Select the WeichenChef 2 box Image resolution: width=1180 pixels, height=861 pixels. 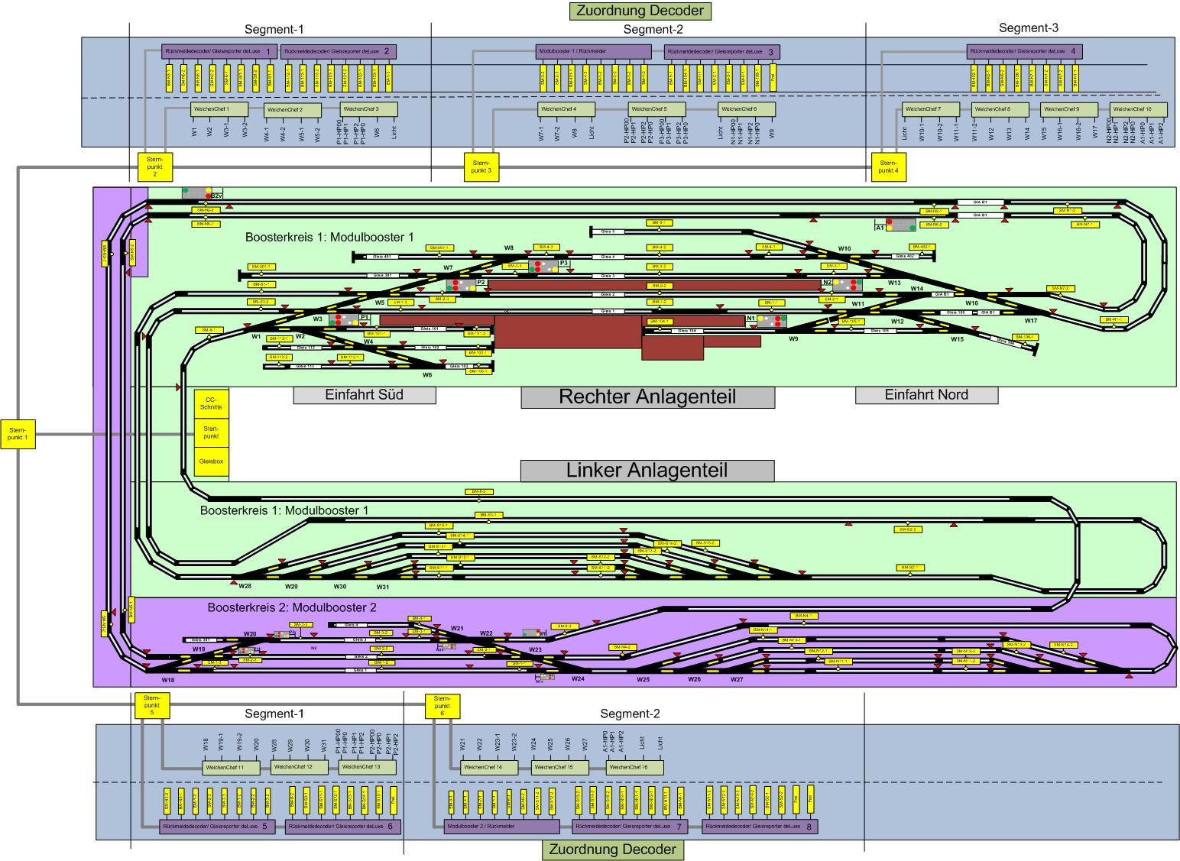[293, 110]
